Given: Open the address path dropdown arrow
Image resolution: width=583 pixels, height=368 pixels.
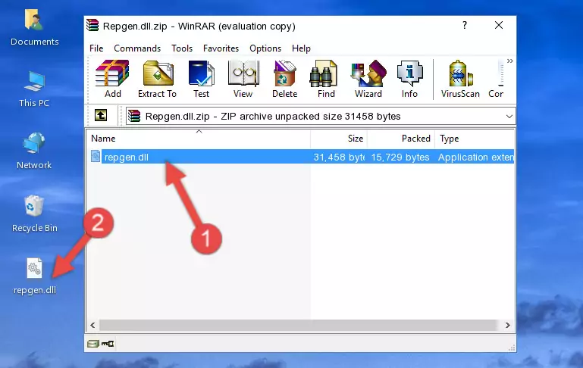Looking at the screenshot, I should tap(509, 117).
